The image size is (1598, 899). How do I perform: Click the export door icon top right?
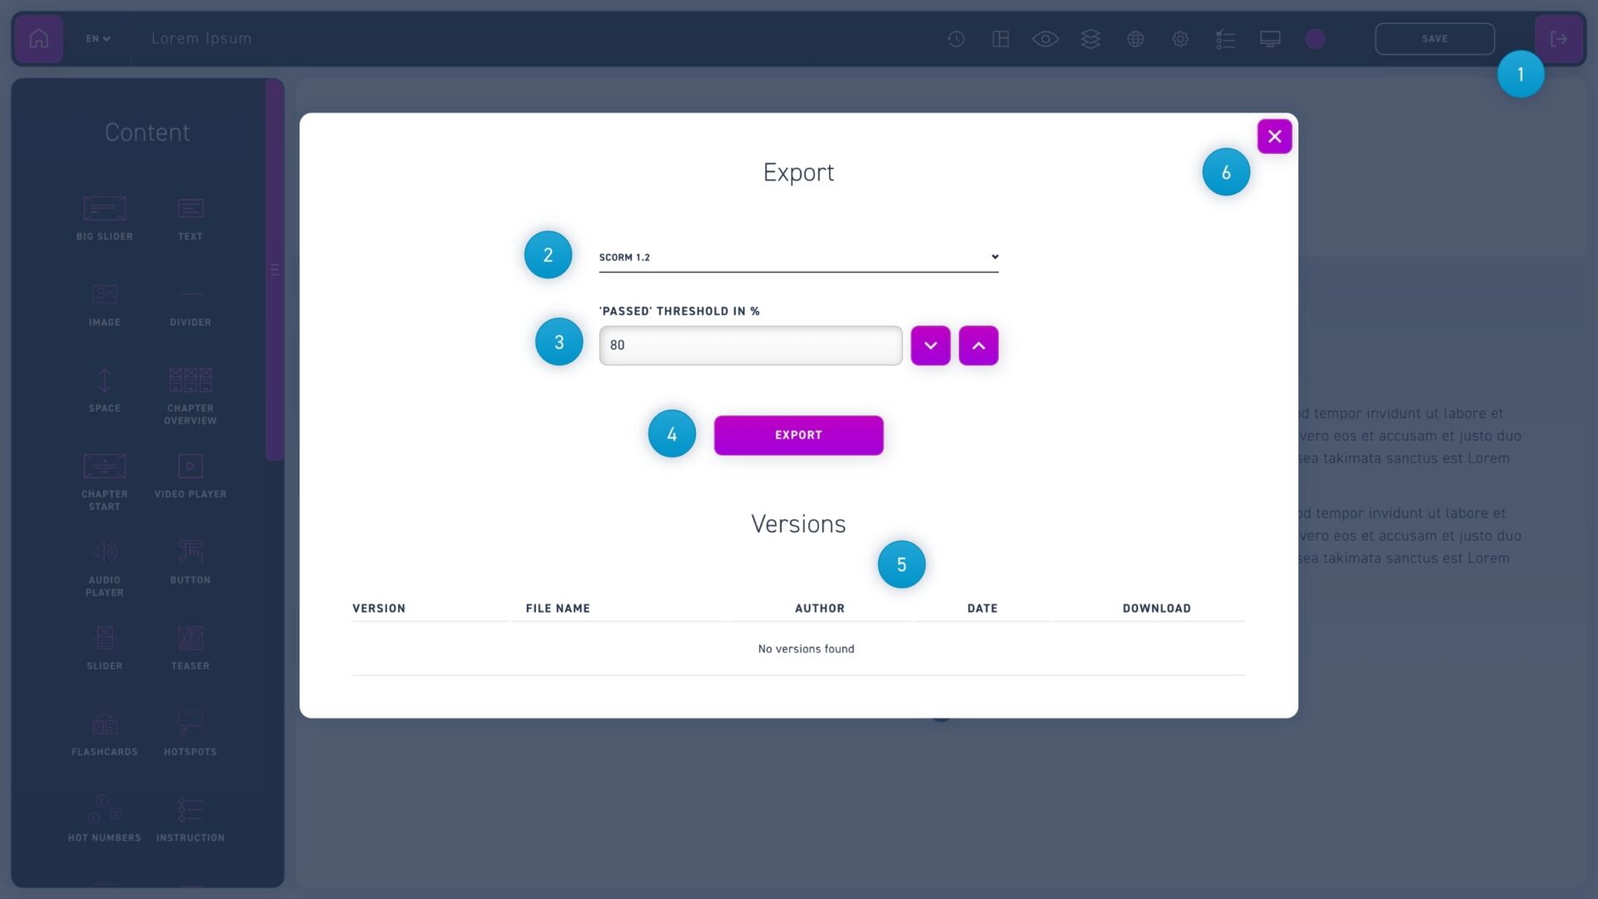coord(1559,39)
